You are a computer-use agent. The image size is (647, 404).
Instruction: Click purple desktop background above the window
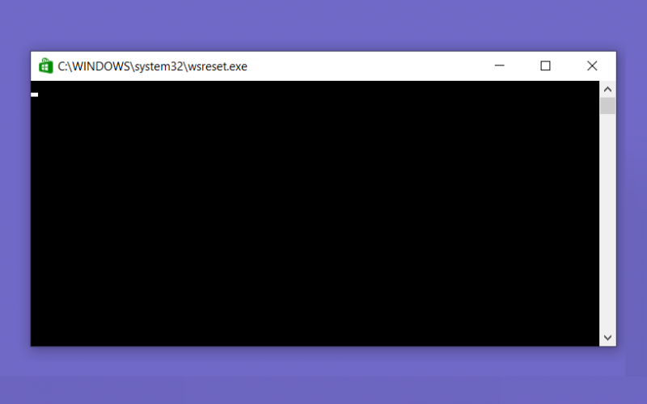pyautogui.click(x=323, y=25)
